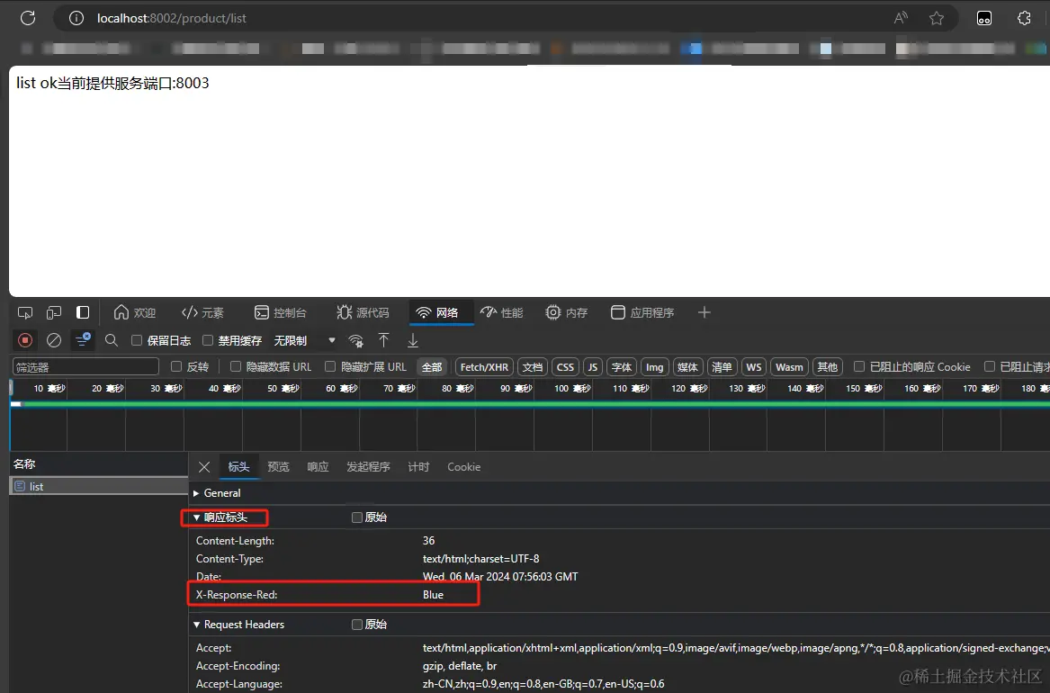Filter requests by 清单 manifest
Screen dimensions: 1050x693
pyautogui.click(x=722, y=367)
